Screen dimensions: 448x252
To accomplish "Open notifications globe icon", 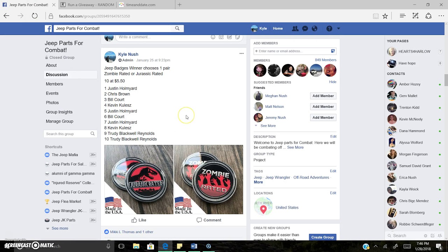I will (314, 29).
